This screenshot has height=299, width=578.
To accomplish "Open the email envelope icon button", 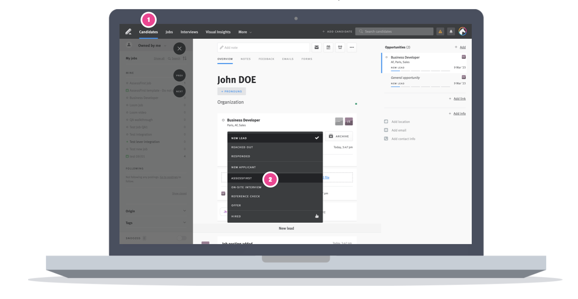I will pos(317,47).
